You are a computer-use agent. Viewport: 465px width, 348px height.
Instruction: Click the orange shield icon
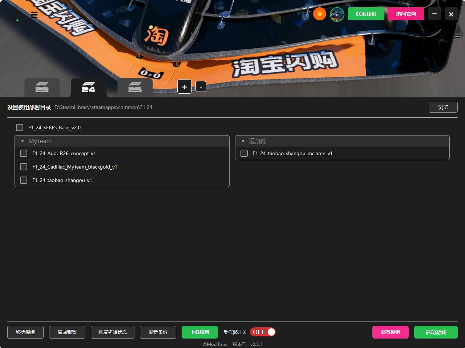pos(320,14)
